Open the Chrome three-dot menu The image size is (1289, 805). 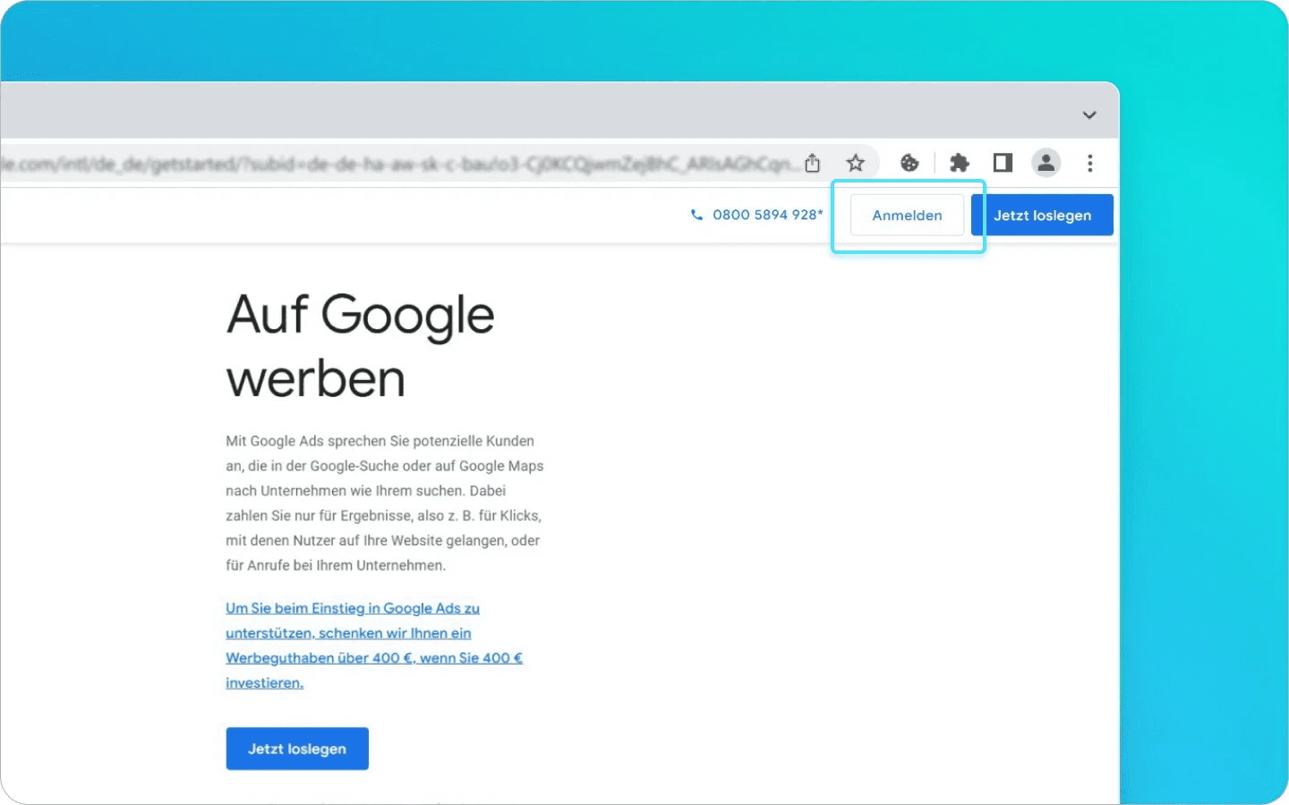1089,163
